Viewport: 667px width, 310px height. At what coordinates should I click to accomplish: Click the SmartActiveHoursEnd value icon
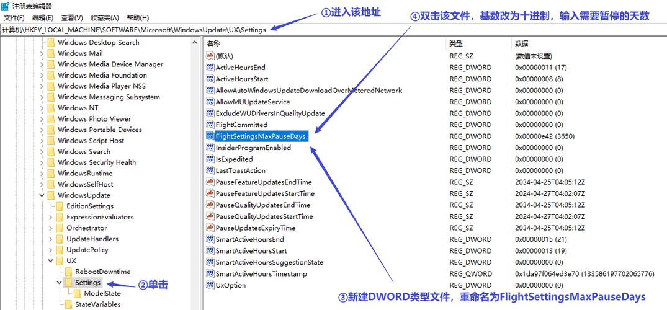pyautogui.click(x=210, y=239)
